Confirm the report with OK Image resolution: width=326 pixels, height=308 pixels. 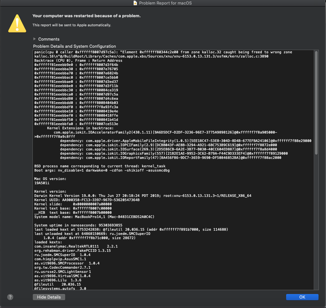[302, 297]
